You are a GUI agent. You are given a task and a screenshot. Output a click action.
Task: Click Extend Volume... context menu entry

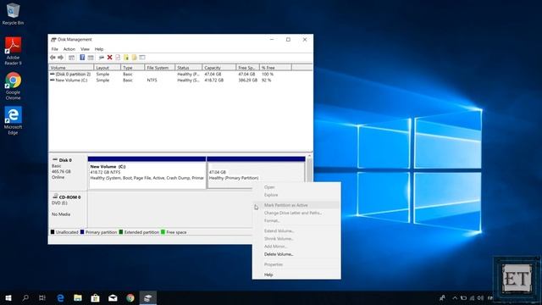coord(296,230)
